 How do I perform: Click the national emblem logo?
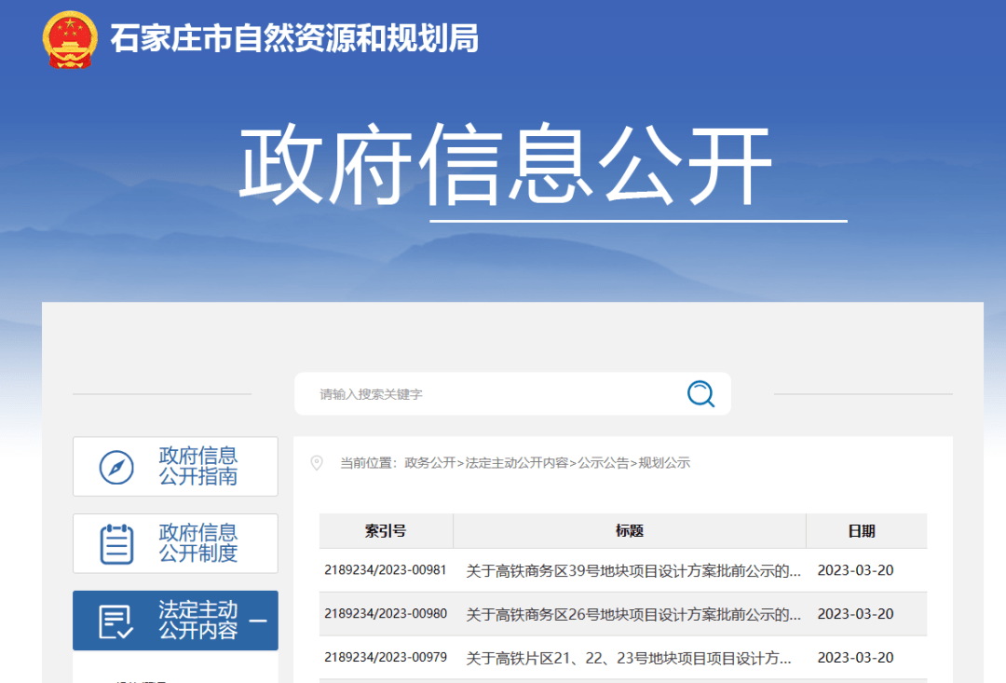(69, 40)
